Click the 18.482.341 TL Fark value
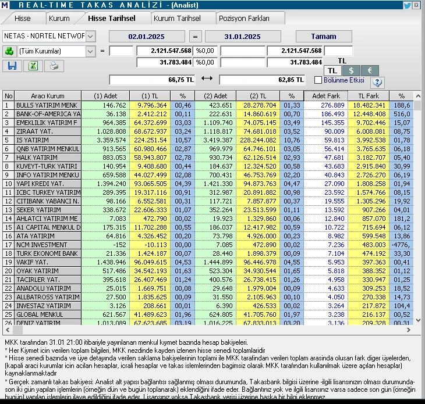 (x=369, y=105)
